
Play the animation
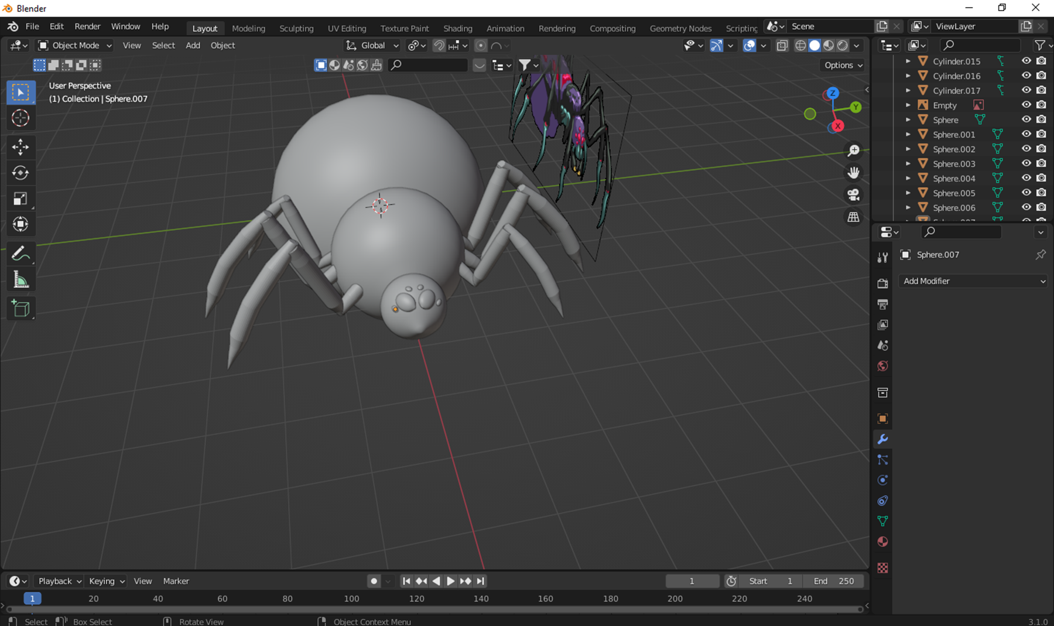pyautogui.click(x=450, y=581)
